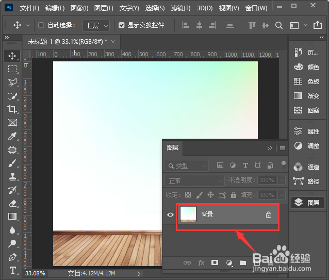The width and height of the screenshot is (329, 280).
Task: Align vertical centers in options bar
Action: [265, 25]
